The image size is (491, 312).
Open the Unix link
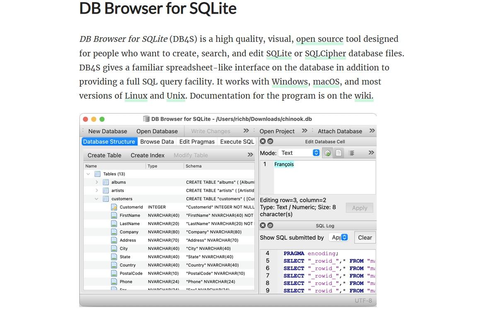point(176,96)
